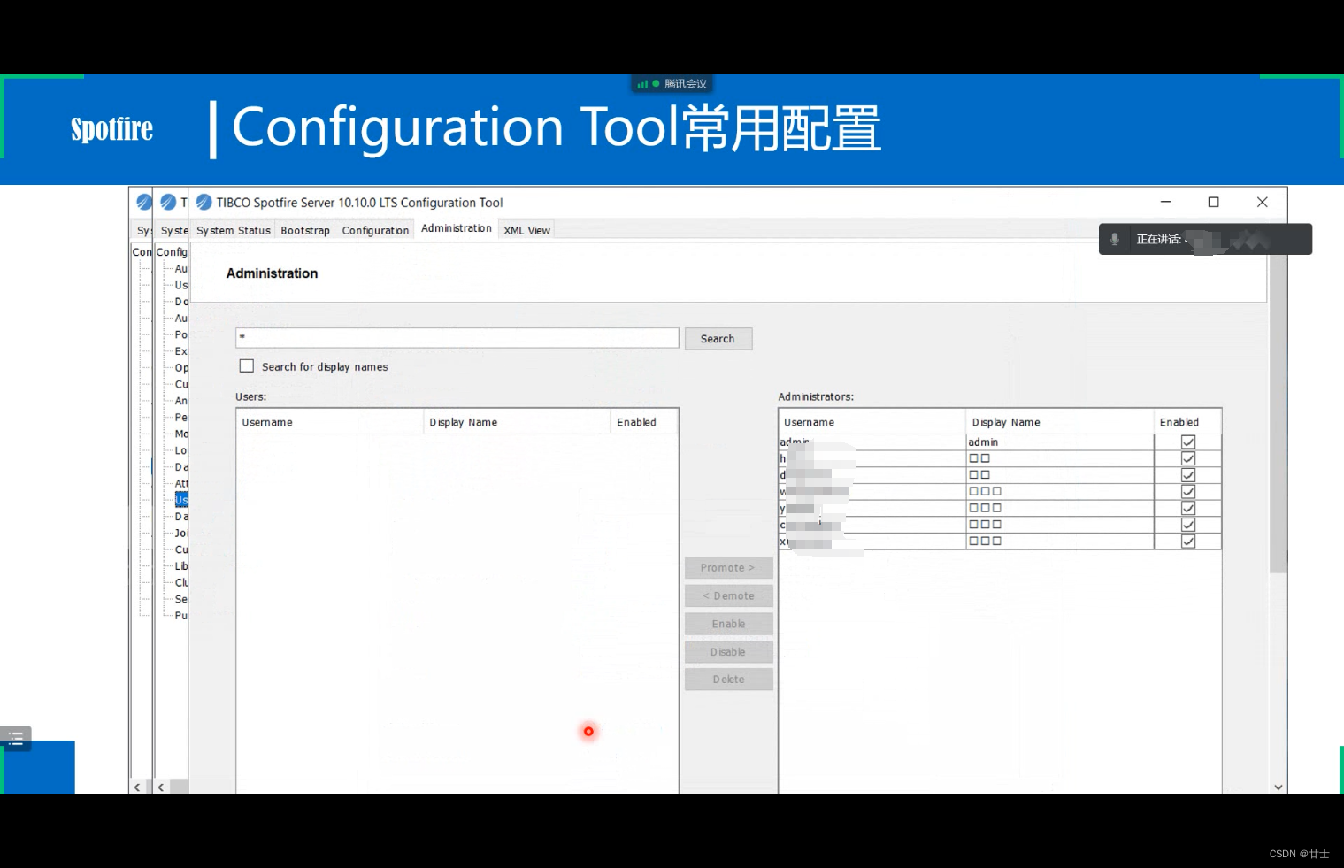Select the Pu tree item in the sidebar
This screenshot has height=868, width=1344.
(x=181, y=616)
